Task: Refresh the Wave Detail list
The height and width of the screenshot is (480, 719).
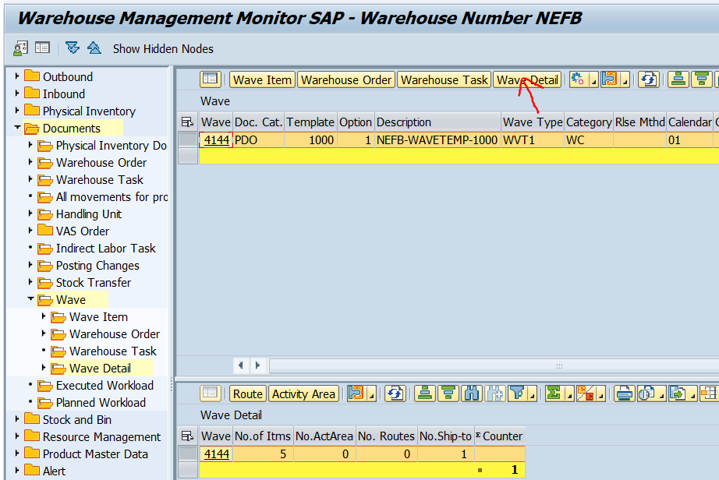Action: (395, 394)
